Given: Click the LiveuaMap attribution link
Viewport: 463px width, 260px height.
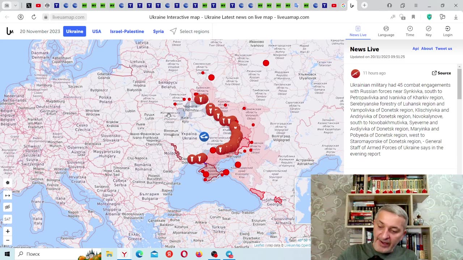Looking at the screenshot, I should [x=293, y=246].
